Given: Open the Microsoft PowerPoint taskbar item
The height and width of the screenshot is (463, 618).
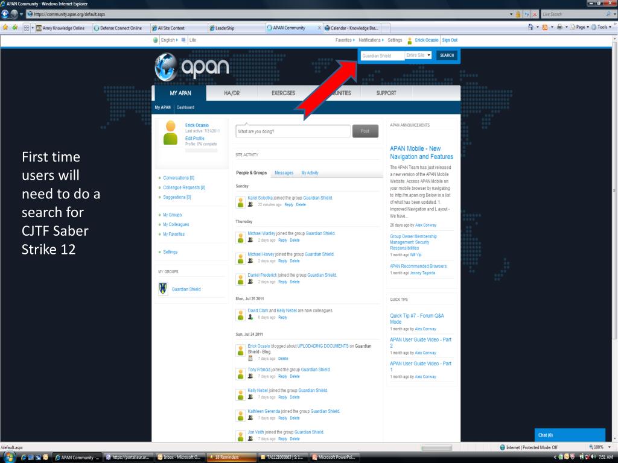Looking at the screenshot, I should pos(334,457).
